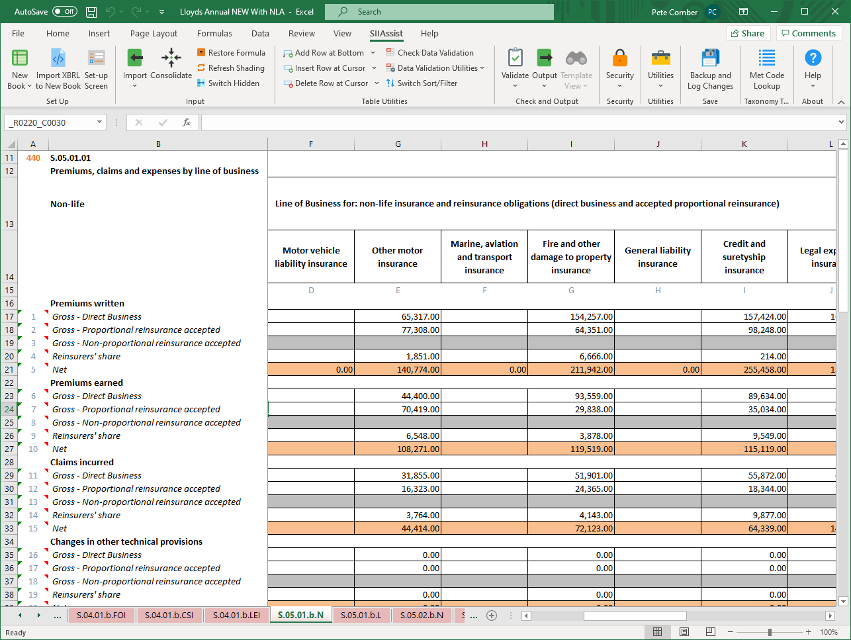
Task: Click the zoom out minus button
Action: point(731,632)
